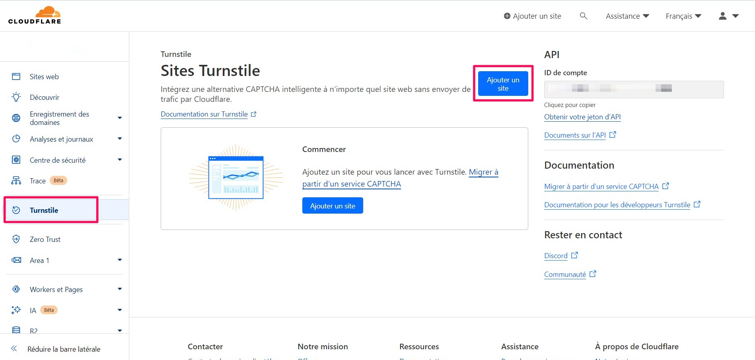This screenshot has width=755, height=360.
Task: Click the Analyses et journaux chart icon
Action: click(x=16, y=139)
